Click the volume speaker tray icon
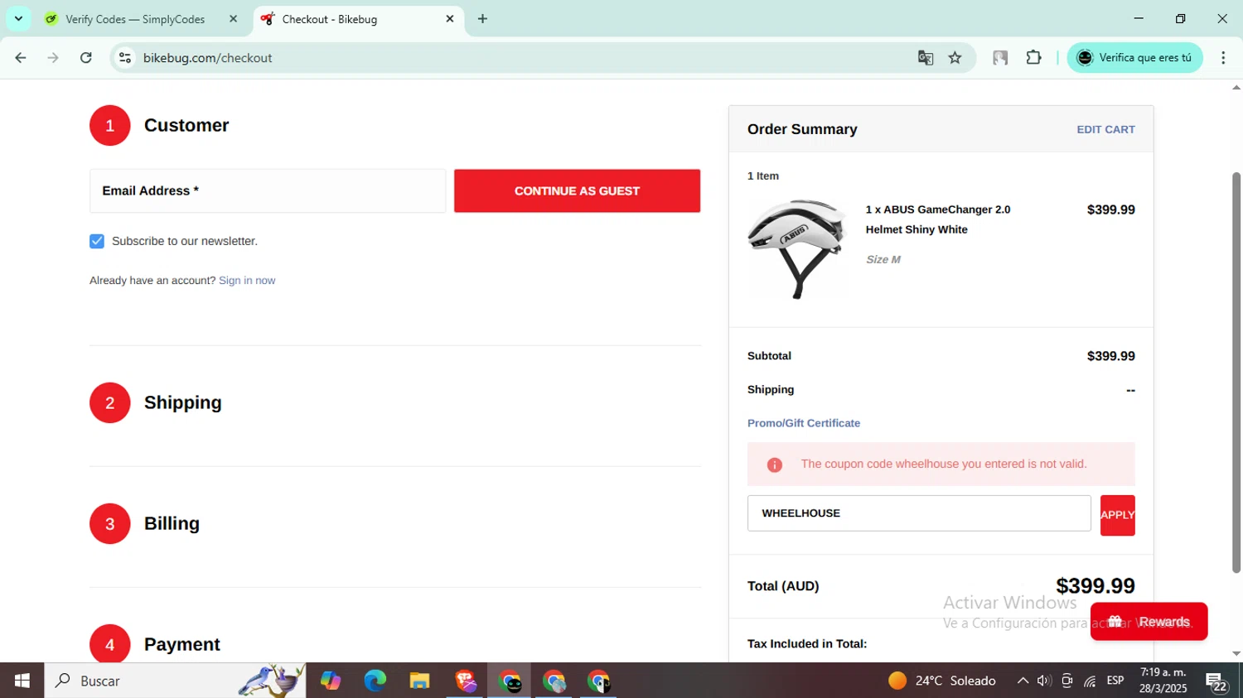Screen dimensions: 1243x698 pyautogui.click(x=1044, y=681)
